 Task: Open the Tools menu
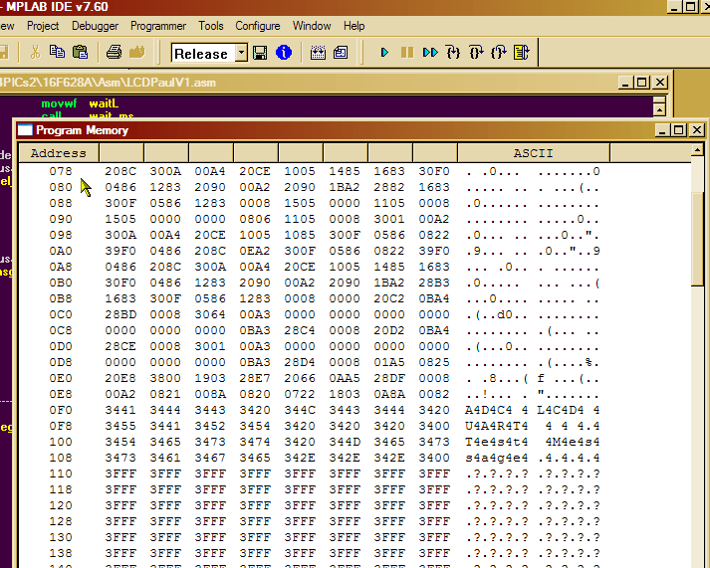(x=211, y=26)
